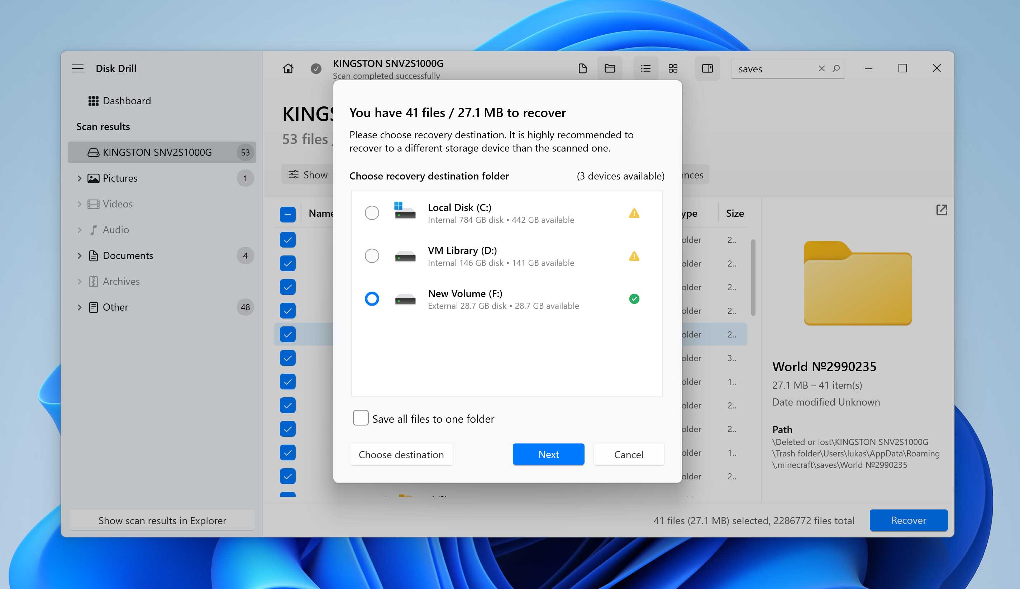Click the file list vertical scrollbar
Image resolution: width=1020 pixels, height=589 pixels.
(x=753, y=278)
